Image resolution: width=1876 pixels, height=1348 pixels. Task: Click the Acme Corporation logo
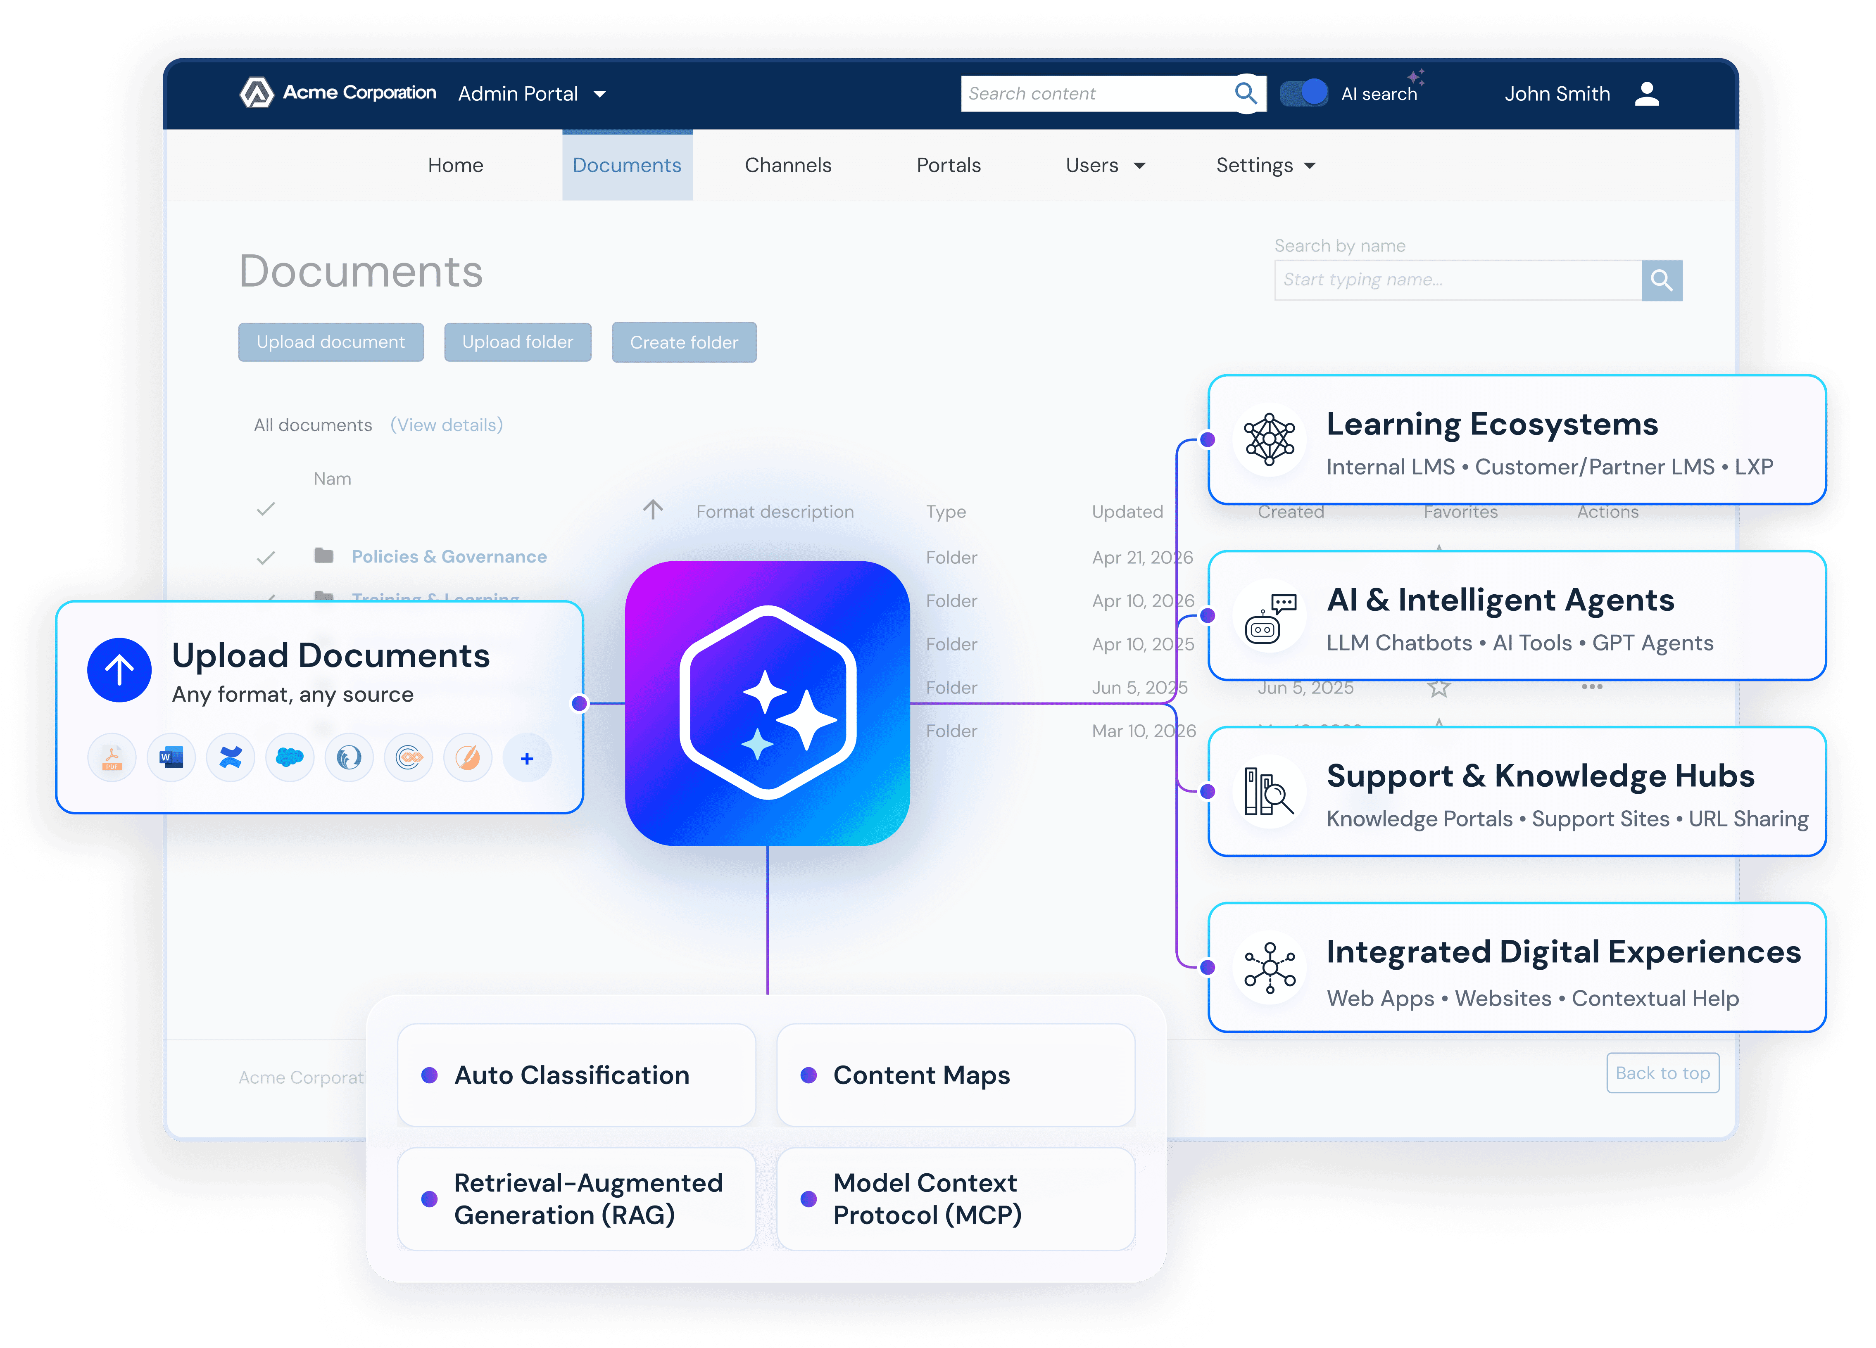pyautogui.click(x=338, y=93)
